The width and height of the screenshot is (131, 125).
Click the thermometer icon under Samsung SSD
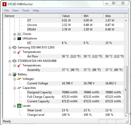19,52
